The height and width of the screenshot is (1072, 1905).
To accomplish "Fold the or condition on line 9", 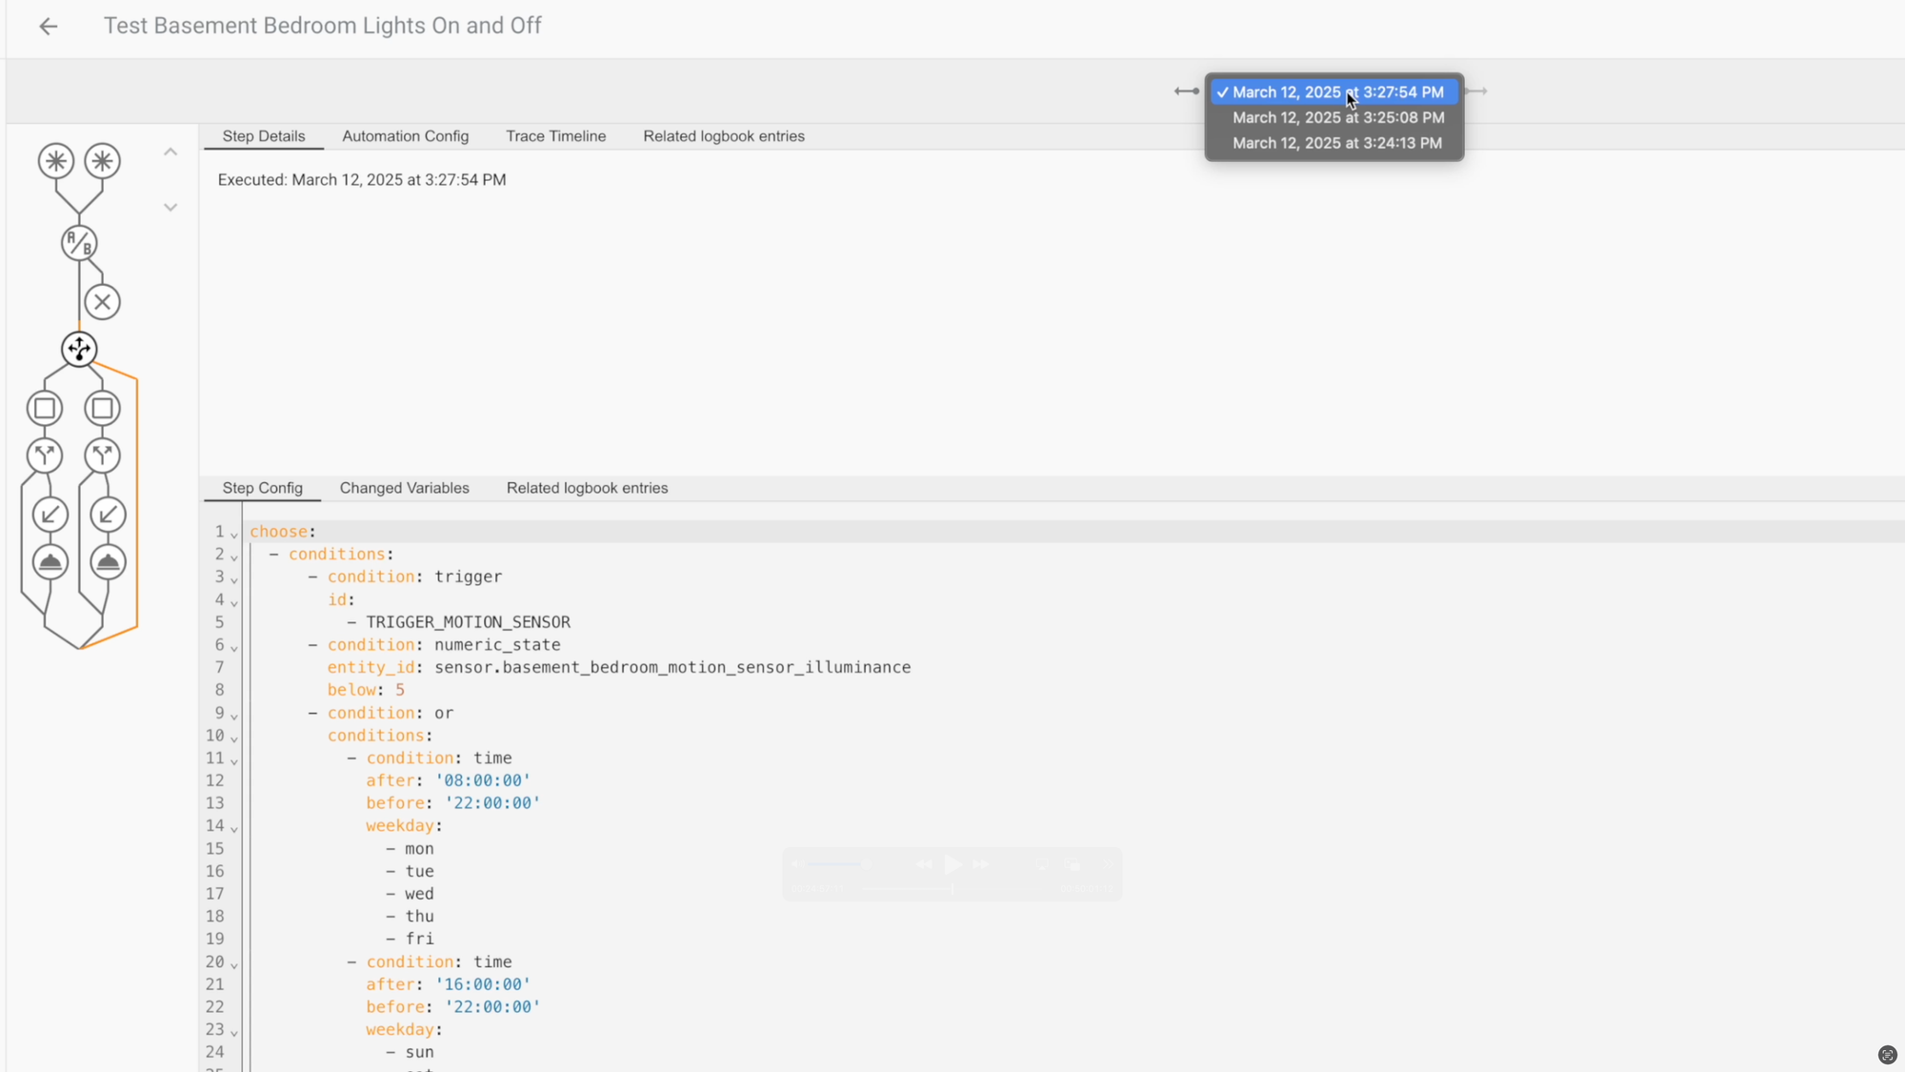I will [234, 715].
